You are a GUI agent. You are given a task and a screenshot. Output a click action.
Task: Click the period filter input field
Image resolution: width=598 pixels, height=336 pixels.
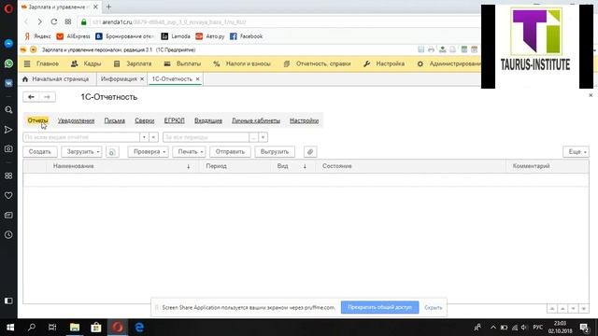(x=206, y=137)
